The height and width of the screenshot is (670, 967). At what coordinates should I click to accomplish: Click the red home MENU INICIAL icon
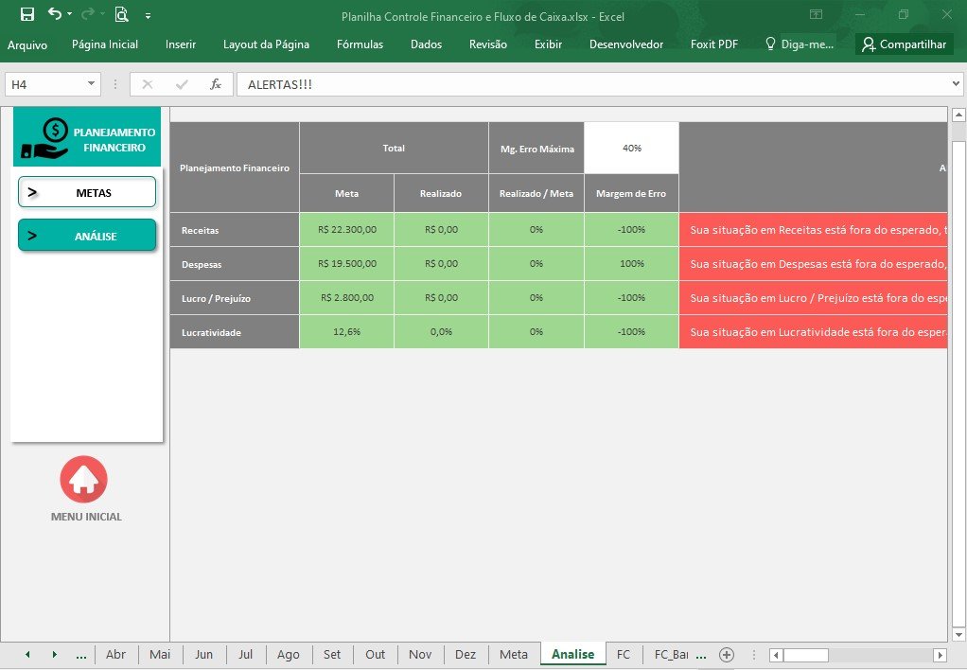coord(84,480)
